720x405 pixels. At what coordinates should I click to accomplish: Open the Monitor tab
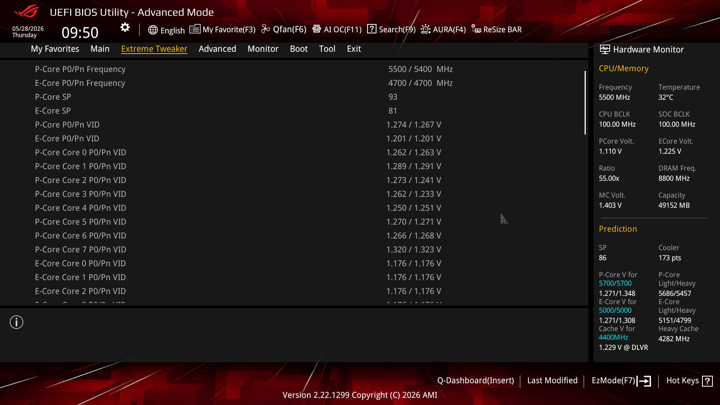(263, 49)
